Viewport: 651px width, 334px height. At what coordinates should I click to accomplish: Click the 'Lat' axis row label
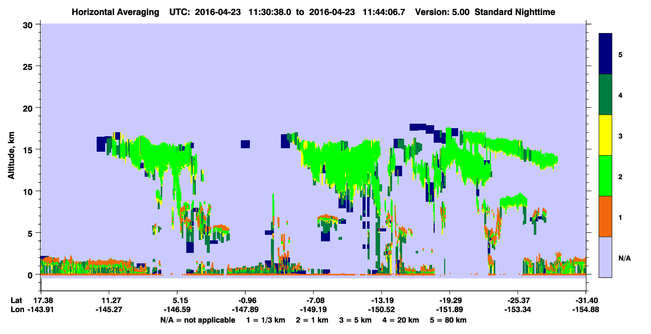(x=16, y=300)
